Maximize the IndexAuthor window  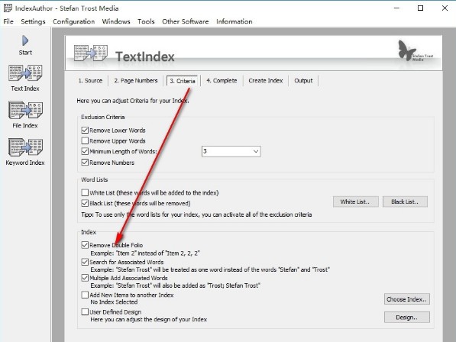[x=421, y=8]
